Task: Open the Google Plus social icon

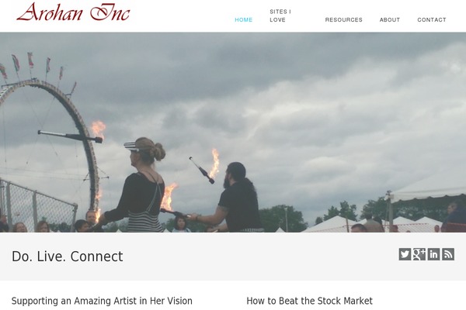Action: tap(419, 254)
